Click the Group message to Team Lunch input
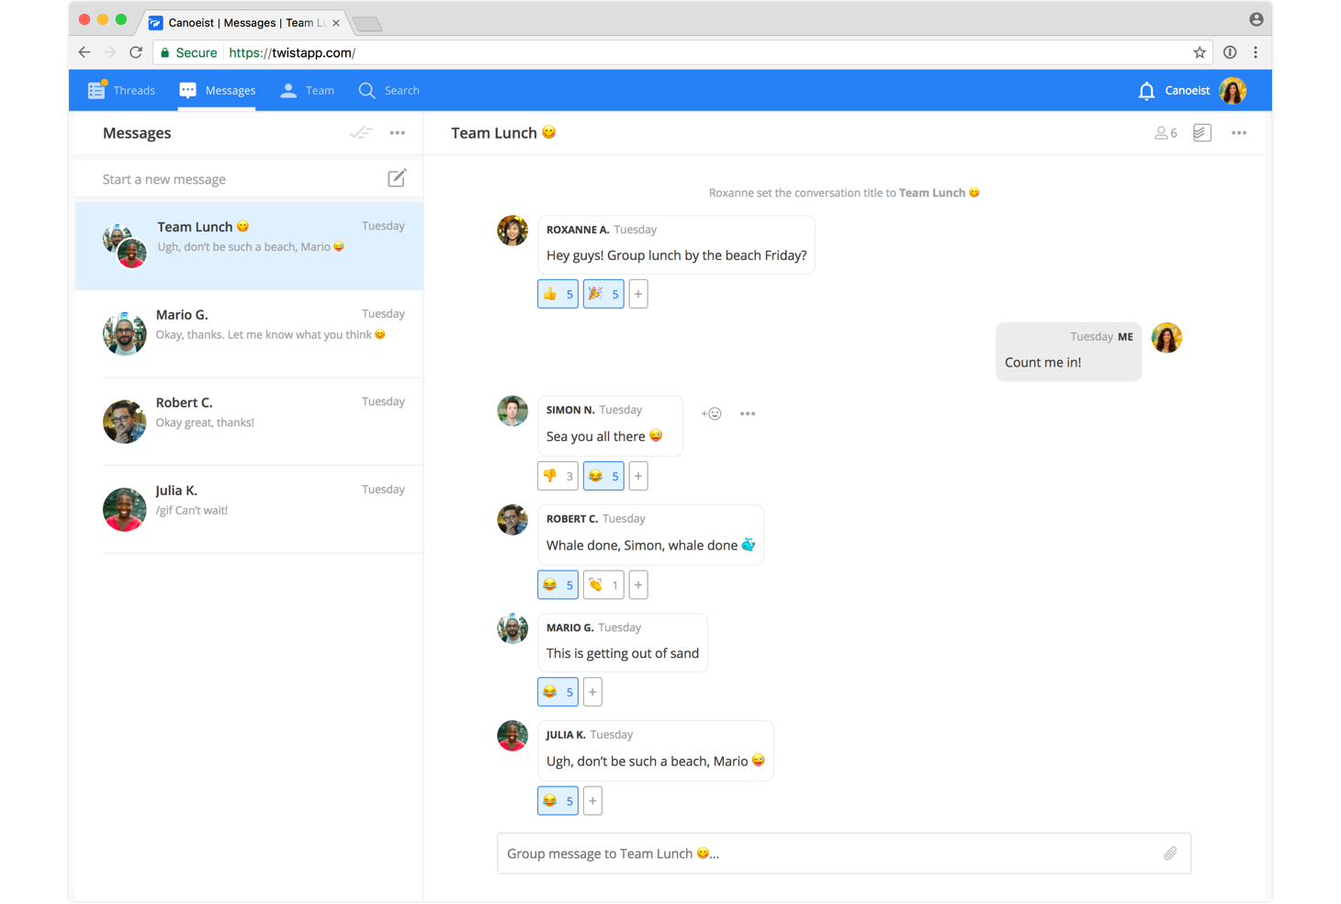This screenshot has height=904, width=1341. [x=844, y=853]
